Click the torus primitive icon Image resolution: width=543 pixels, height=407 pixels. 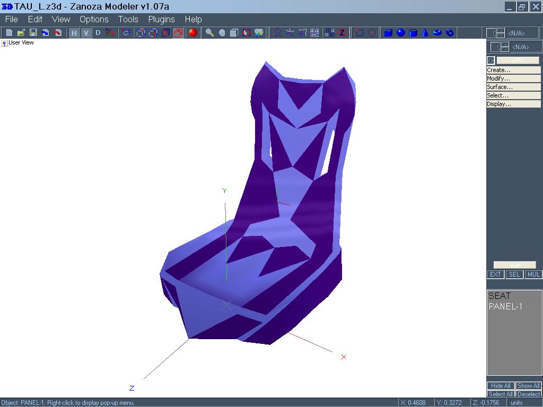coord(437,33)
